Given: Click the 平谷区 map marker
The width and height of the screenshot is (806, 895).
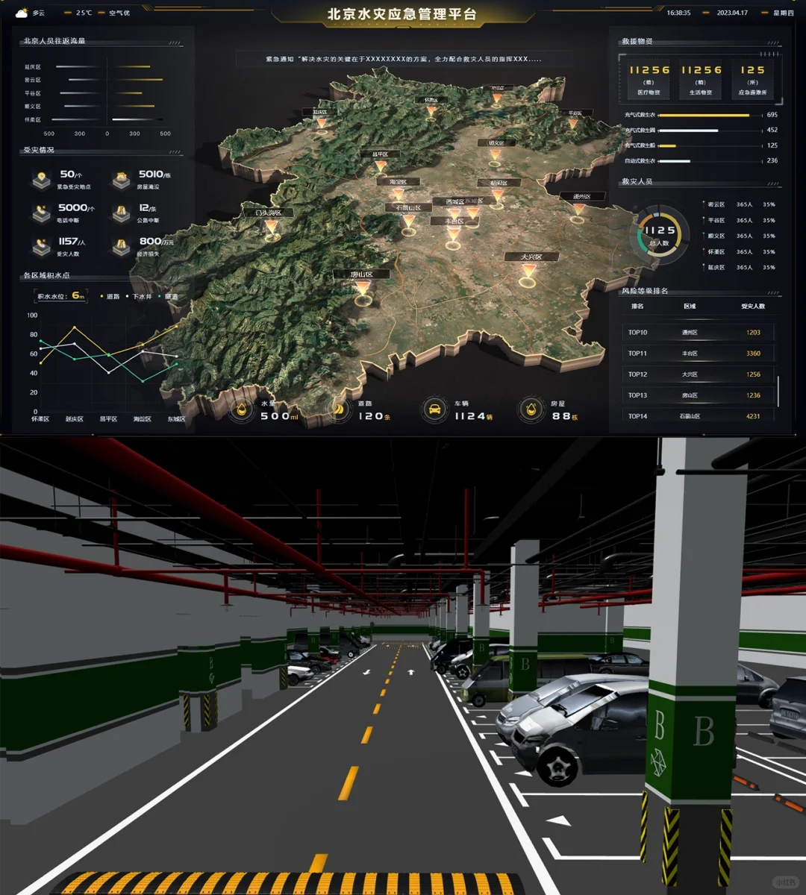Looking at the screenshot, I should 573,124.
